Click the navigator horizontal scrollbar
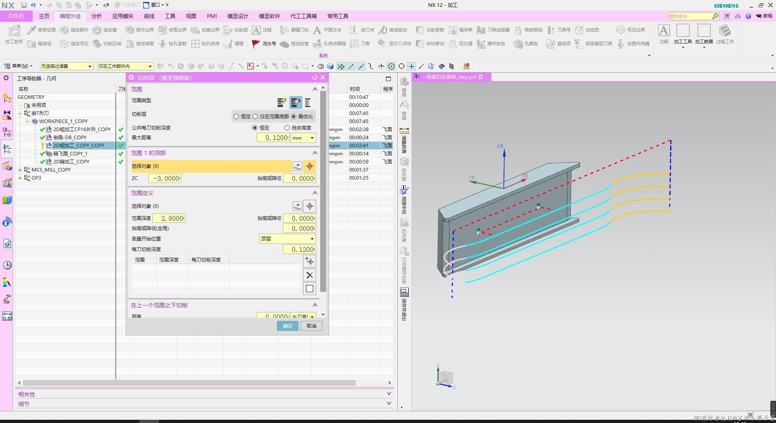 pyautogui.click(x=189, y=383)
